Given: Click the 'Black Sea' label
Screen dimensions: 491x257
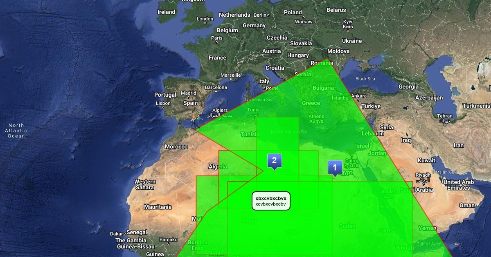Looking at the screenshot, I should tap(365, 79).
